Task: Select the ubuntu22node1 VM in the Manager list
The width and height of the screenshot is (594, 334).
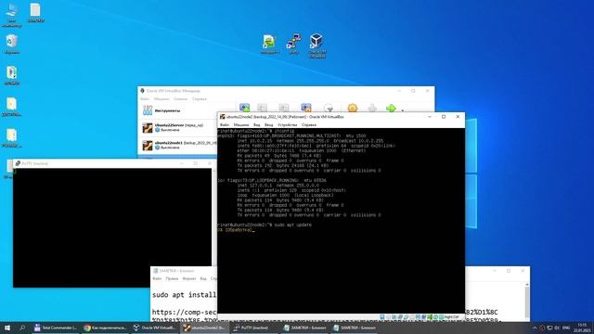Action: pyautogui.click(x=178, y=145)
